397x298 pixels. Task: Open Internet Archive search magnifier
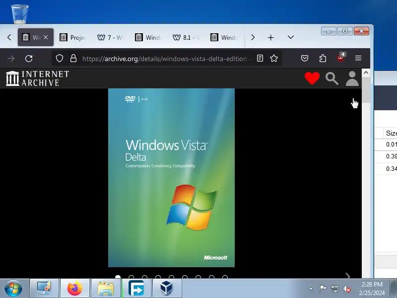(331, 78)
